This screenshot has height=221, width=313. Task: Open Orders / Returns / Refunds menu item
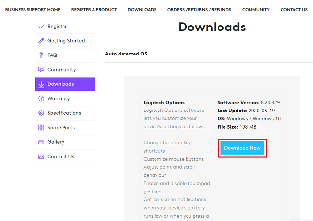[x=199, y=10]
